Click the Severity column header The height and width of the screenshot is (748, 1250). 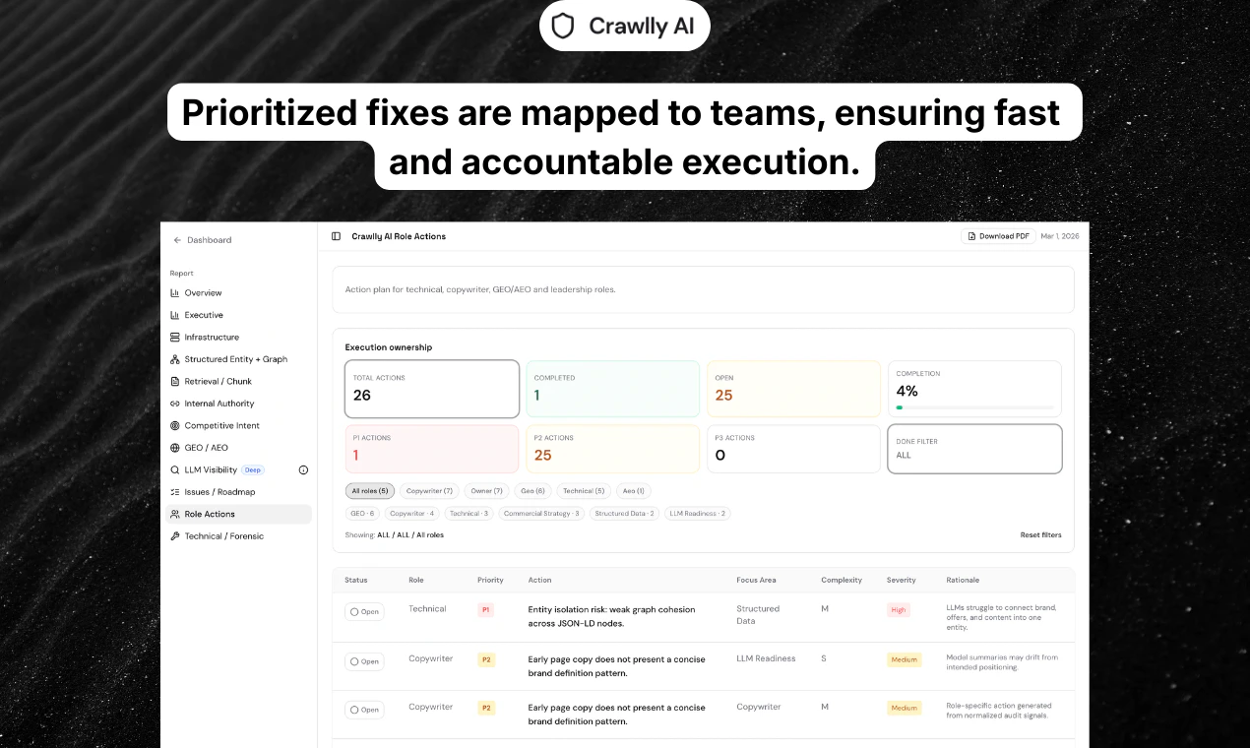click(901, 581)
